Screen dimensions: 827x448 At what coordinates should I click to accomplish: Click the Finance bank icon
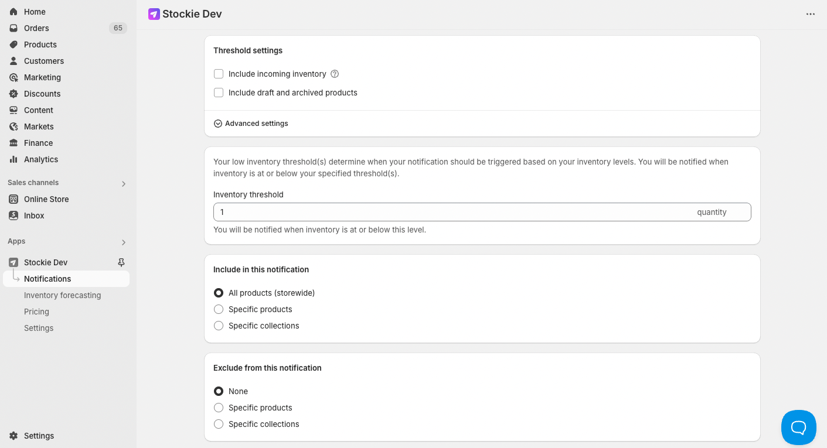(x=13, y=143)
